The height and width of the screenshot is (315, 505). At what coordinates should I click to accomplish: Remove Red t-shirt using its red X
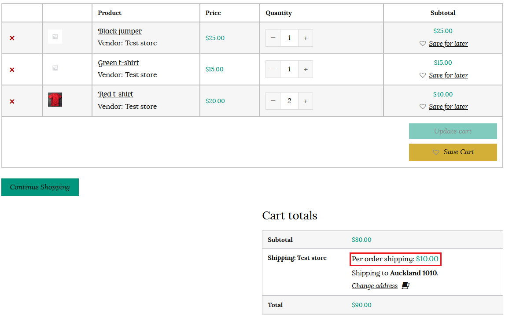12,101
